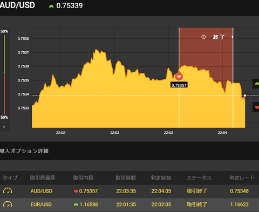The image size is (259, 212).
Task: Click the EUR/USD asset link in the table
Action: (x=41, y=204)
